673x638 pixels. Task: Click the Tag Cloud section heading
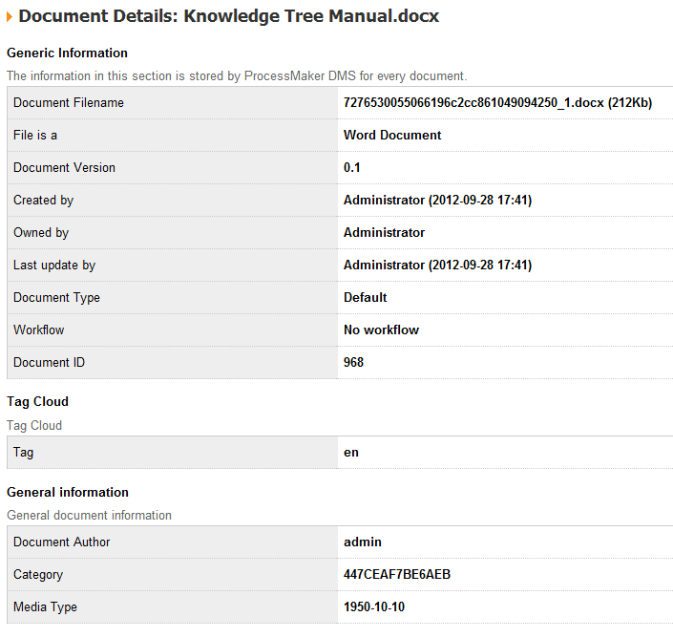(x=37, y=401)
